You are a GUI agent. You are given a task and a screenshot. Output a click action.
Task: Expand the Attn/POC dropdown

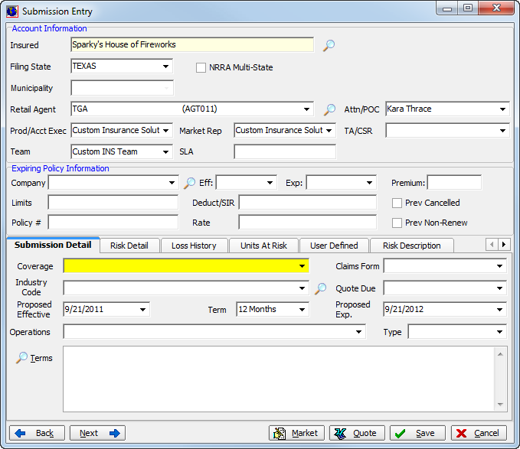pyautogui.click(x=502, y=109)
